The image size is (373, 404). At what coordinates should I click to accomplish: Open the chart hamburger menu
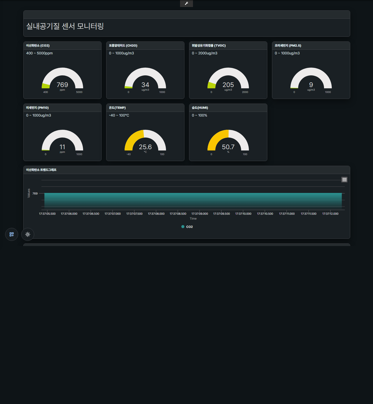point(344,179)
